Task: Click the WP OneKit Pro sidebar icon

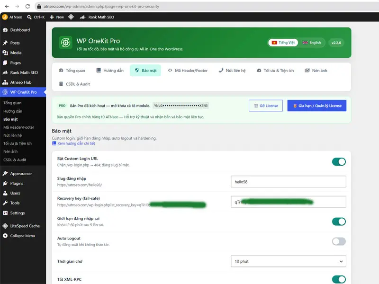Action: pos(5,92)
